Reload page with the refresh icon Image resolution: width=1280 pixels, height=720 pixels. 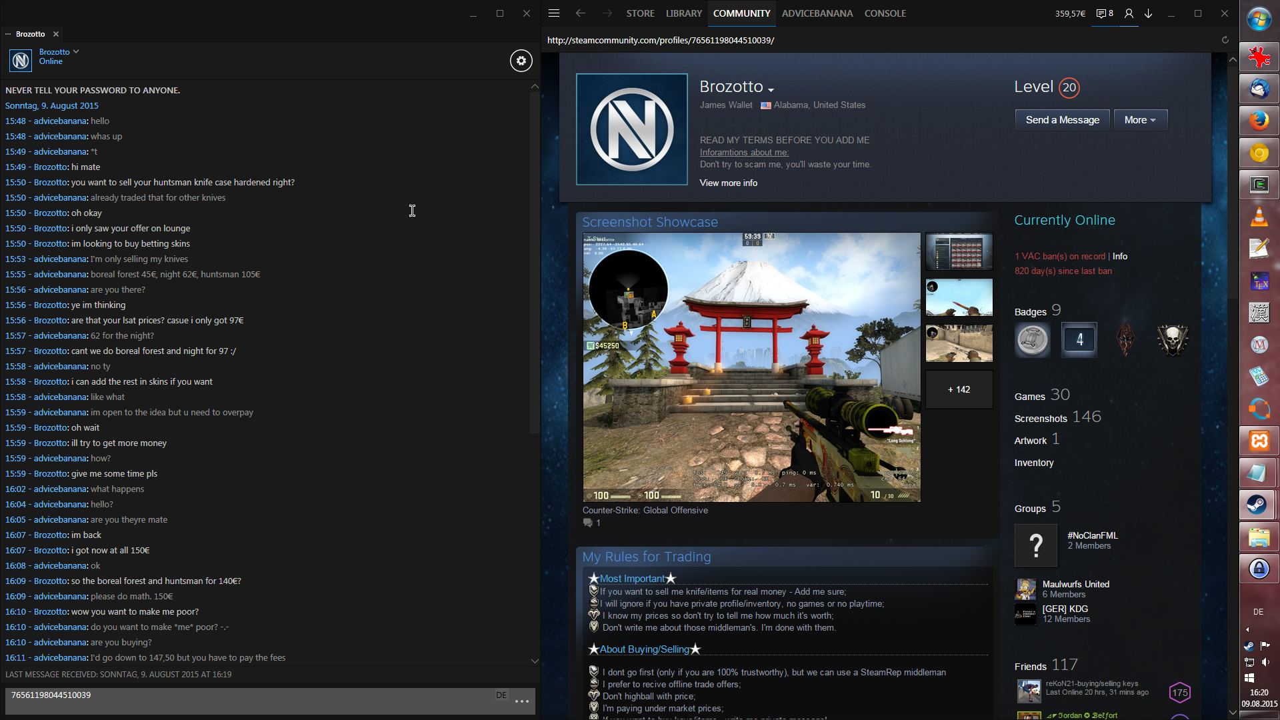[1225, 40]
